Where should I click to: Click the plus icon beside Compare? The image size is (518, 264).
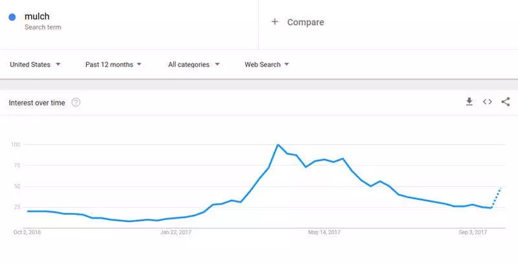(275, 22)
